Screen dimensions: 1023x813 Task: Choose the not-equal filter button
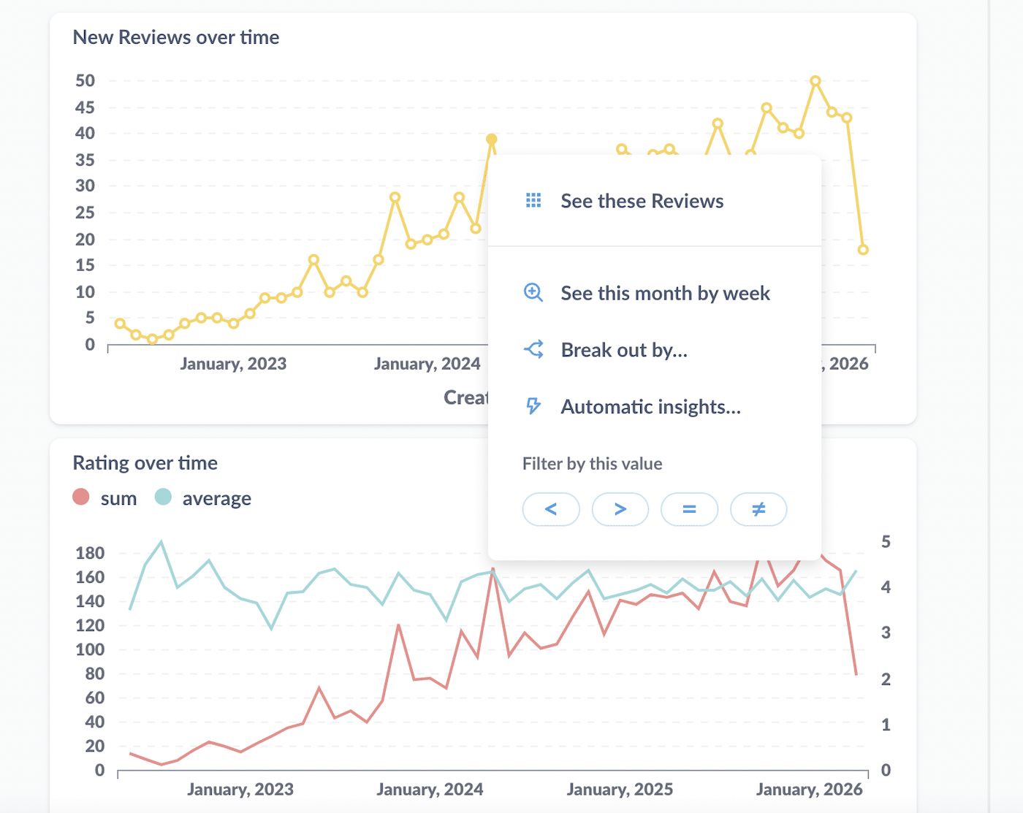[x=758, y=509]
